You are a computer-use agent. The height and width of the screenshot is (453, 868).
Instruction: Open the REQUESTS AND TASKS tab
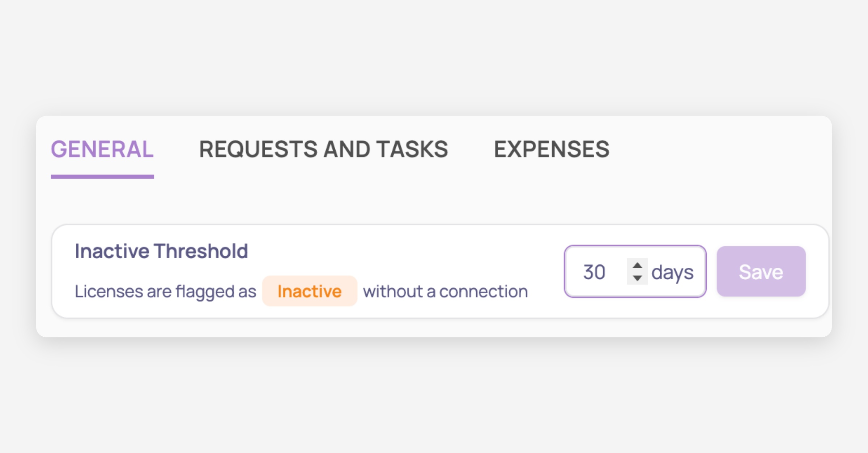point(323,149)
